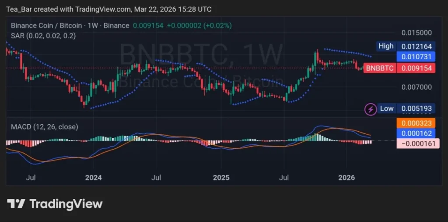This screenshot has width=448, height=222.
Task: Select the MACD (12, 26, close) indicator label
Action: pyautogui.click(x=45, y=127)
